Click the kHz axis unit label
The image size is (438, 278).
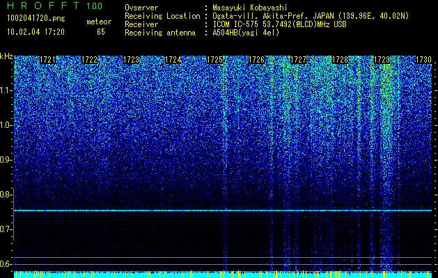coord(6,56)
